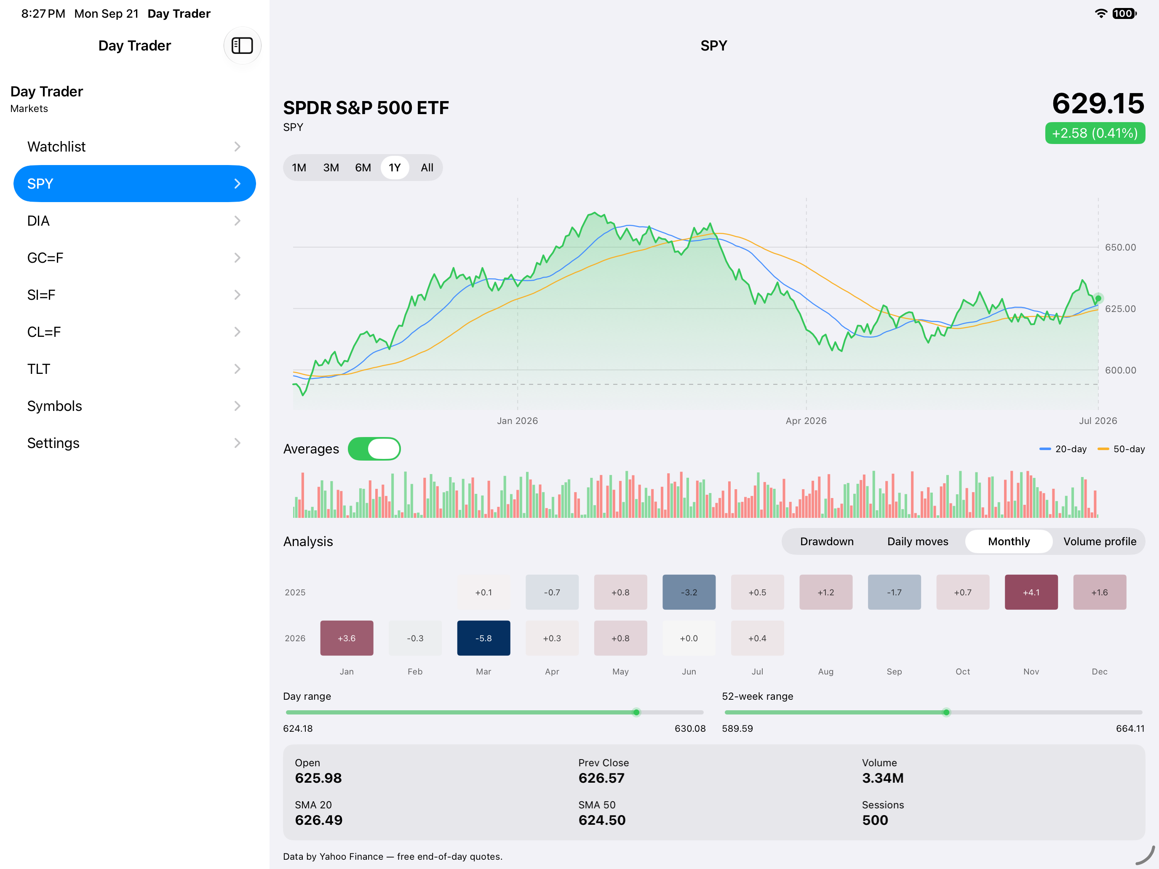Click the SMA 50 value 624.50
Viewport: 1159px width, 869px height.
point(602,820)
